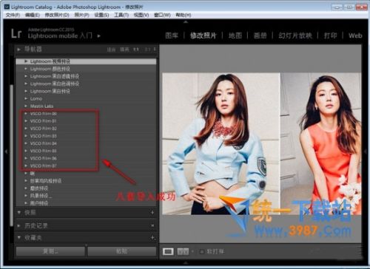
Task: Open the 文件(F) menu
Action: pyautogui.click(x=13, y=15)
